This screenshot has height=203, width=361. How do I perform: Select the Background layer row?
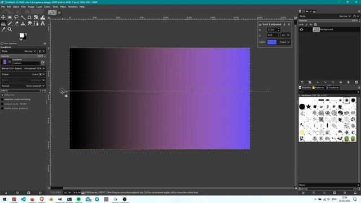tap(329, 29)
